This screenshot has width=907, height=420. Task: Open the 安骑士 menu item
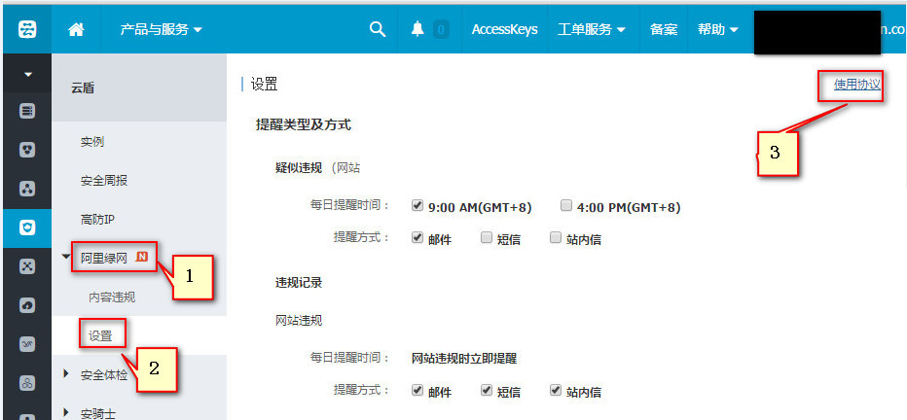pos(97,413)
